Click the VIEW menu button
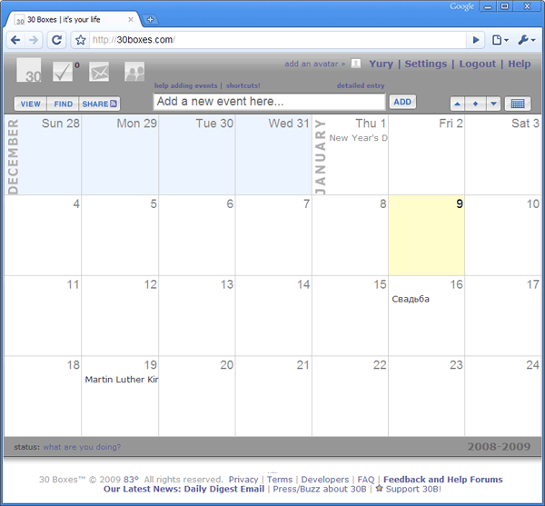The image size is (545, 506). [x=30, y=104]
